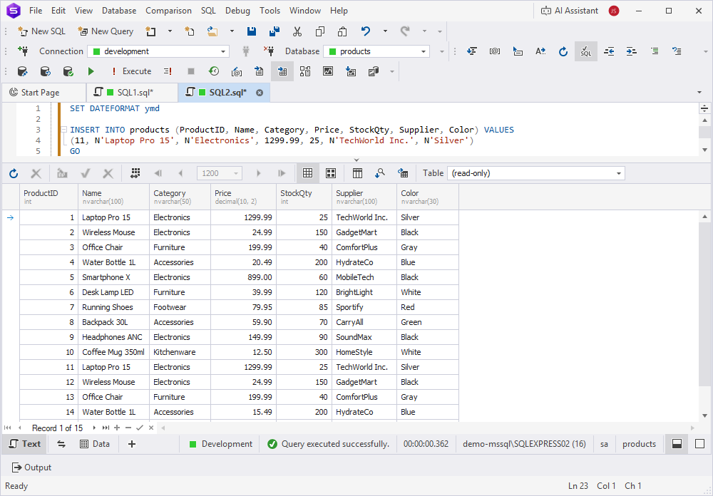This screenshot has height=496, width=713.
Task: Click the AI Assistant button
Action: [x=570, y=11]
